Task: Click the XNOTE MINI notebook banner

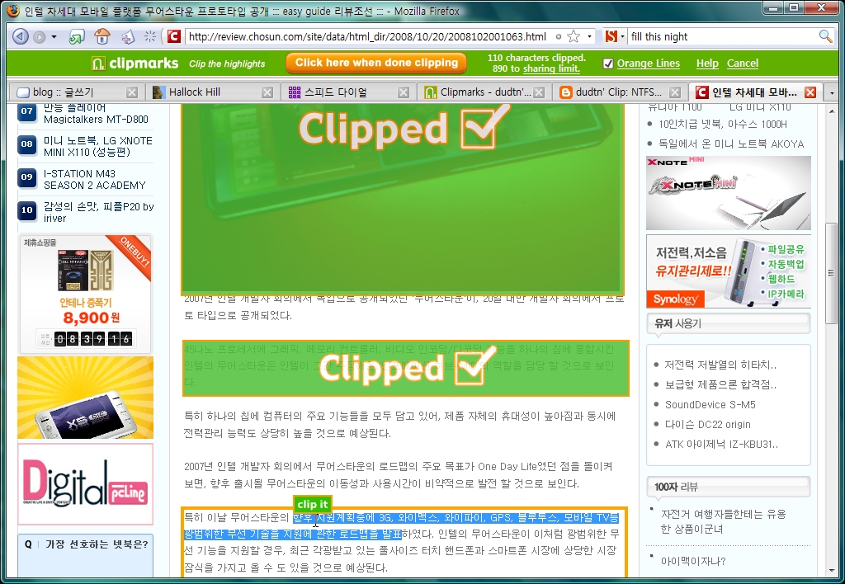Action: click(x=728, y=193)
